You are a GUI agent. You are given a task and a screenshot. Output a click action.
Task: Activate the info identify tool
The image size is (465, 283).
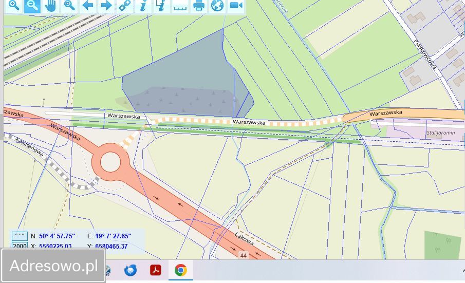click(x=143, y=5)
